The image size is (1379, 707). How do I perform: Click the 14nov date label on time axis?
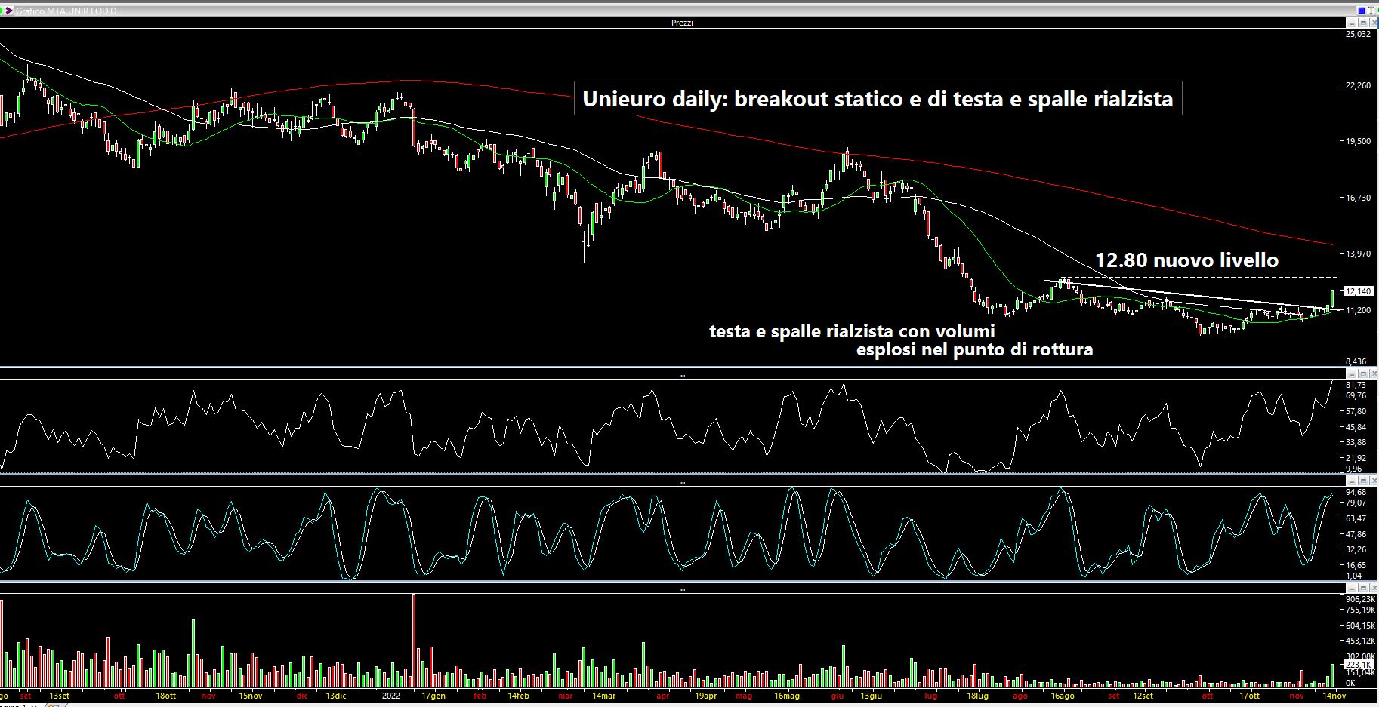click(x=1334, y=696)
